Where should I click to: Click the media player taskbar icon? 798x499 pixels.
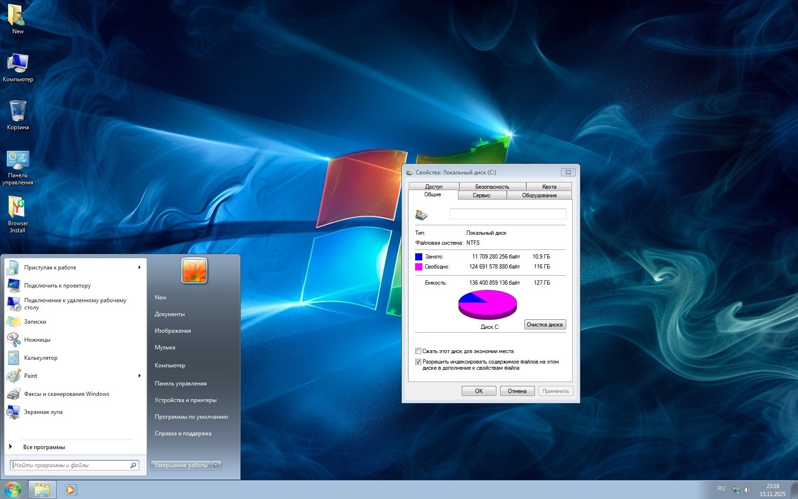(70, 489)
